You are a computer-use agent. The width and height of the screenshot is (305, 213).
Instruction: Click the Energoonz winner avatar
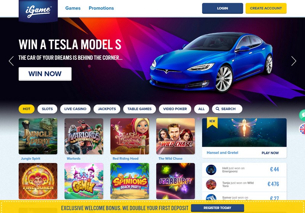point(211,170)
